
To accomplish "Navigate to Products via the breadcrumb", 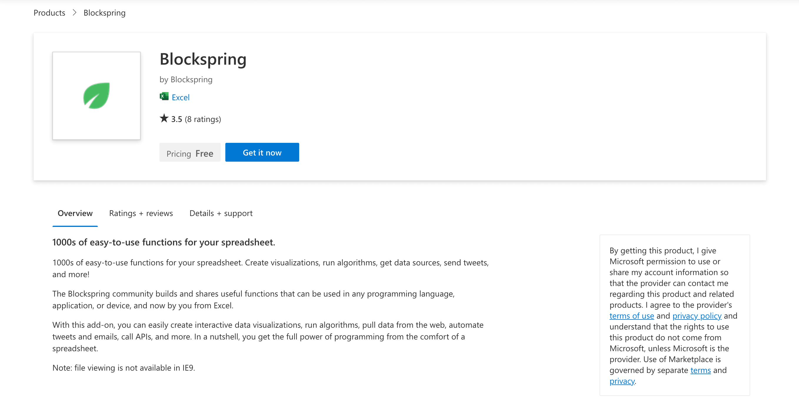I will click(x=49, y=13).
